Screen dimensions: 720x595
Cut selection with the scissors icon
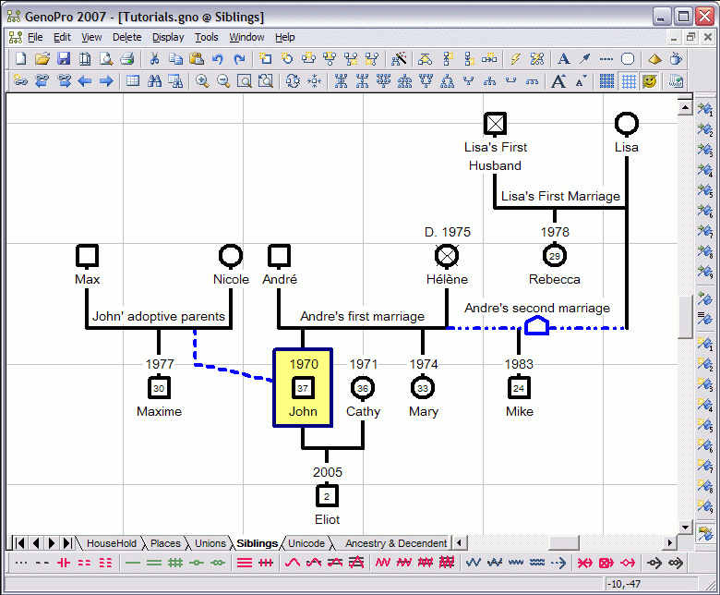tap(154, 59)
